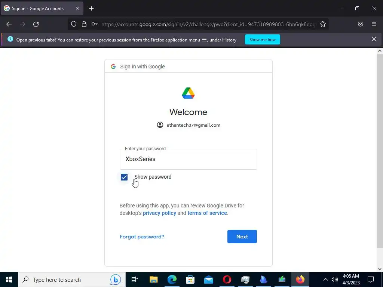383x287 pixels.
Task: Open the Windows Start menu
Action: pos(9,280)
